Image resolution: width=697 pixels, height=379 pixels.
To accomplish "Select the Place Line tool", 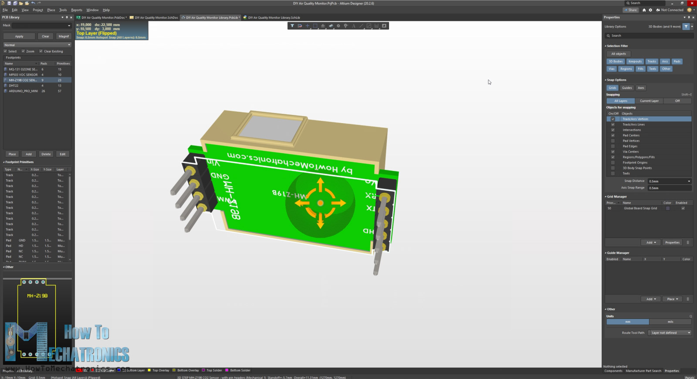I will tap(361, 26).
